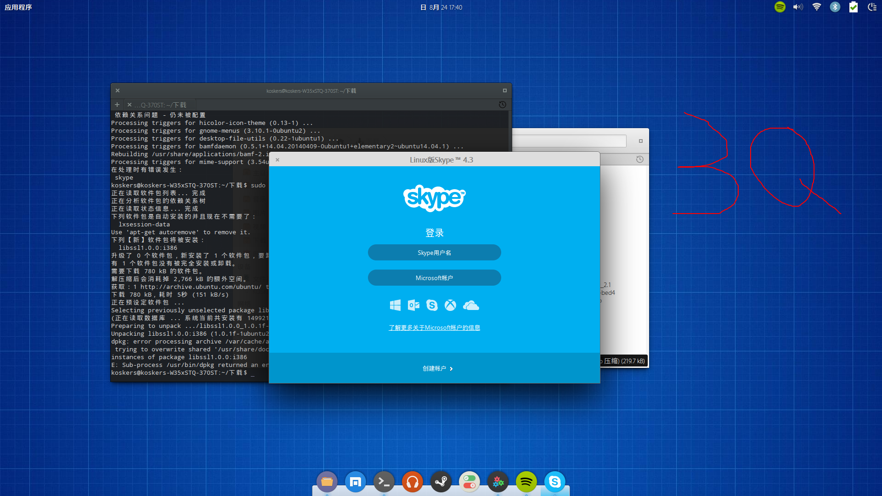Viewport: 882px width, 496px height.
Task: Click the 登录 heading in Skype
Action: [x=435, y=233]
